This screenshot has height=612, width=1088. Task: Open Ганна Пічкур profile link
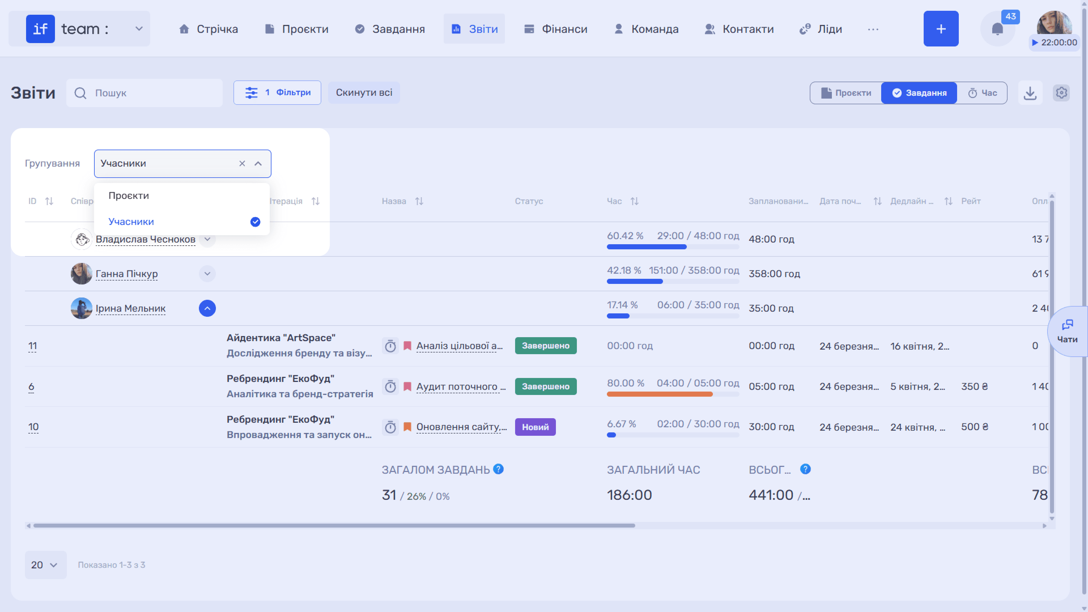[x=127, y=274]
